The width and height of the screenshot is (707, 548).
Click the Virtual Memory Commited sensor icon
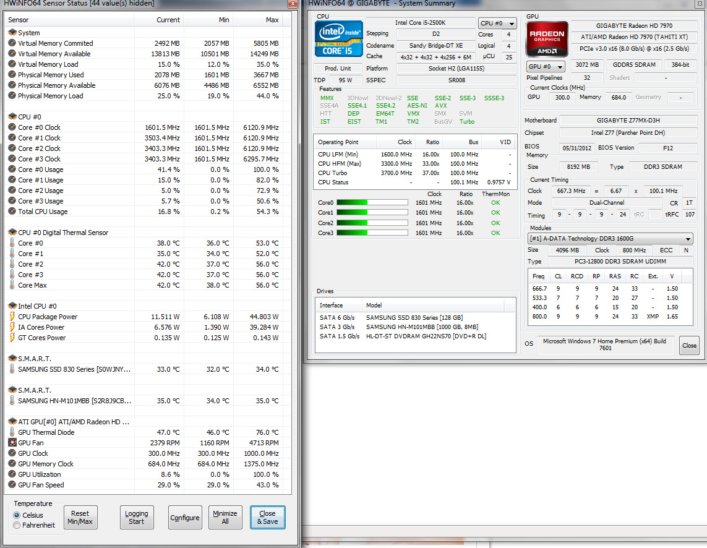tap(12, 43)
